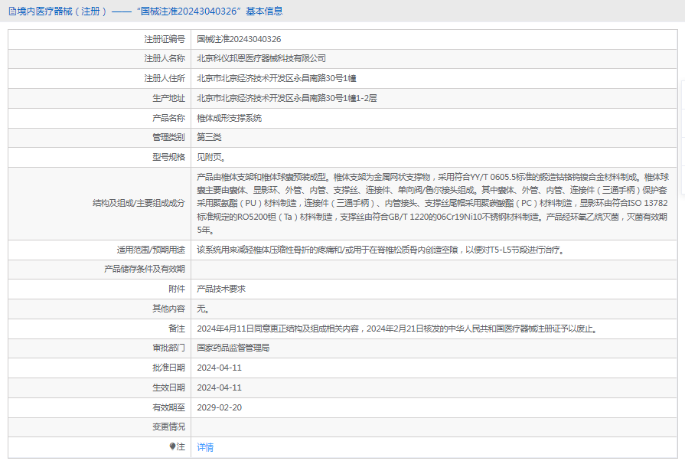Image resolution: width=685 pixels, height=461 pixels.
Task: Click the header title 境内医疗器械（注册）
Action: (x=62, y=11)
